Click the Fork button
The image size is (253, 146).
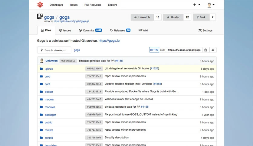pos(201,17)
